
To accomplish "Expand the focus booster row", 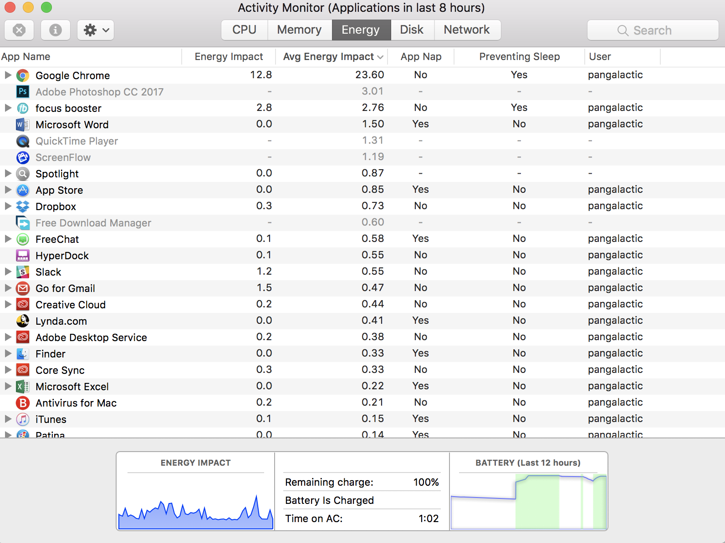I will (x=8, y=108).
